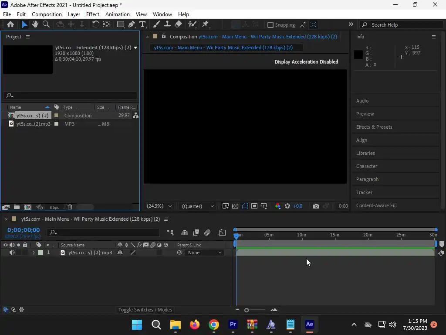The height and width of the screenshot is (335, 446).
Task: Take a snapshot with camera icon
Action: (316, 206)
